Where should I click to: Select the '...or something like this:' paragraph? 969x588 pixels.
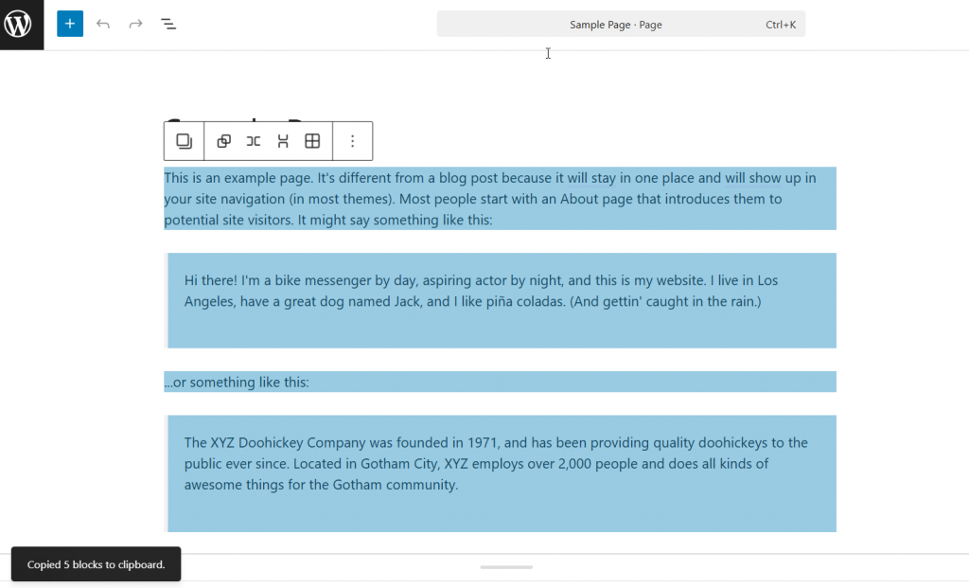pos(237,383)
